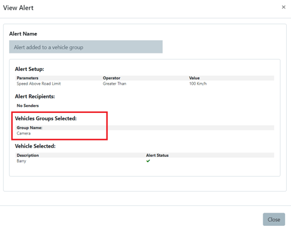Click the 'Group Name:' header
Viewport: 291px width, 227px height.
(x=29, y=128)
